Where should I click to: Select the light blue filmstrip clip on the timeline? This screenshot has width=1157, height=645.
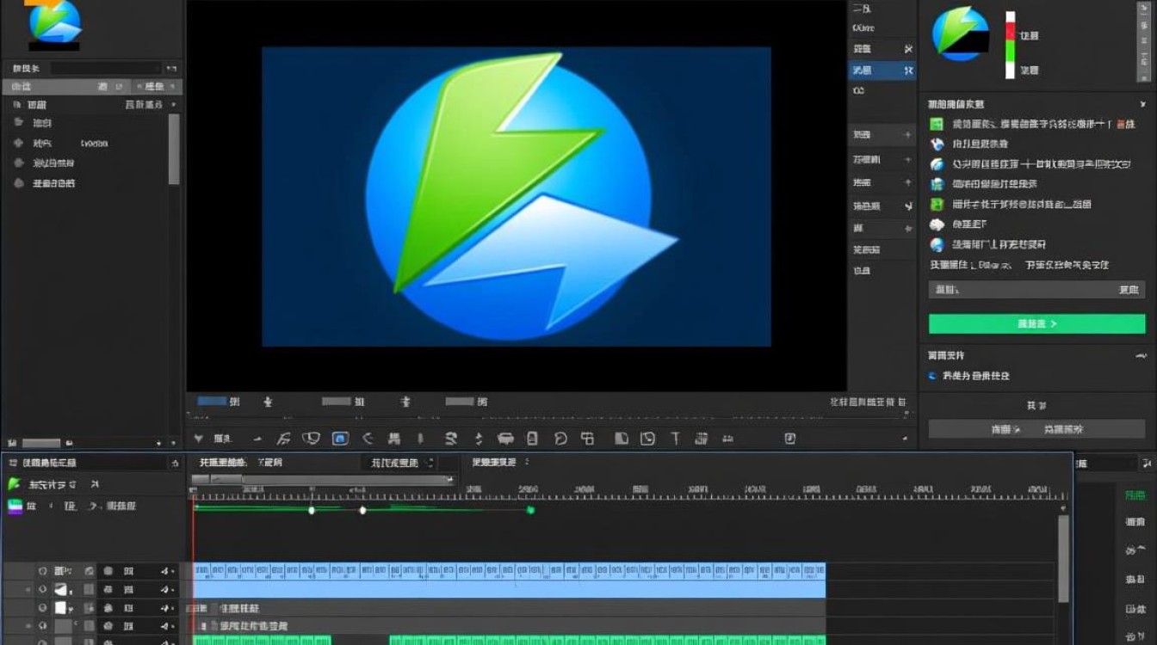click(509, 570)
